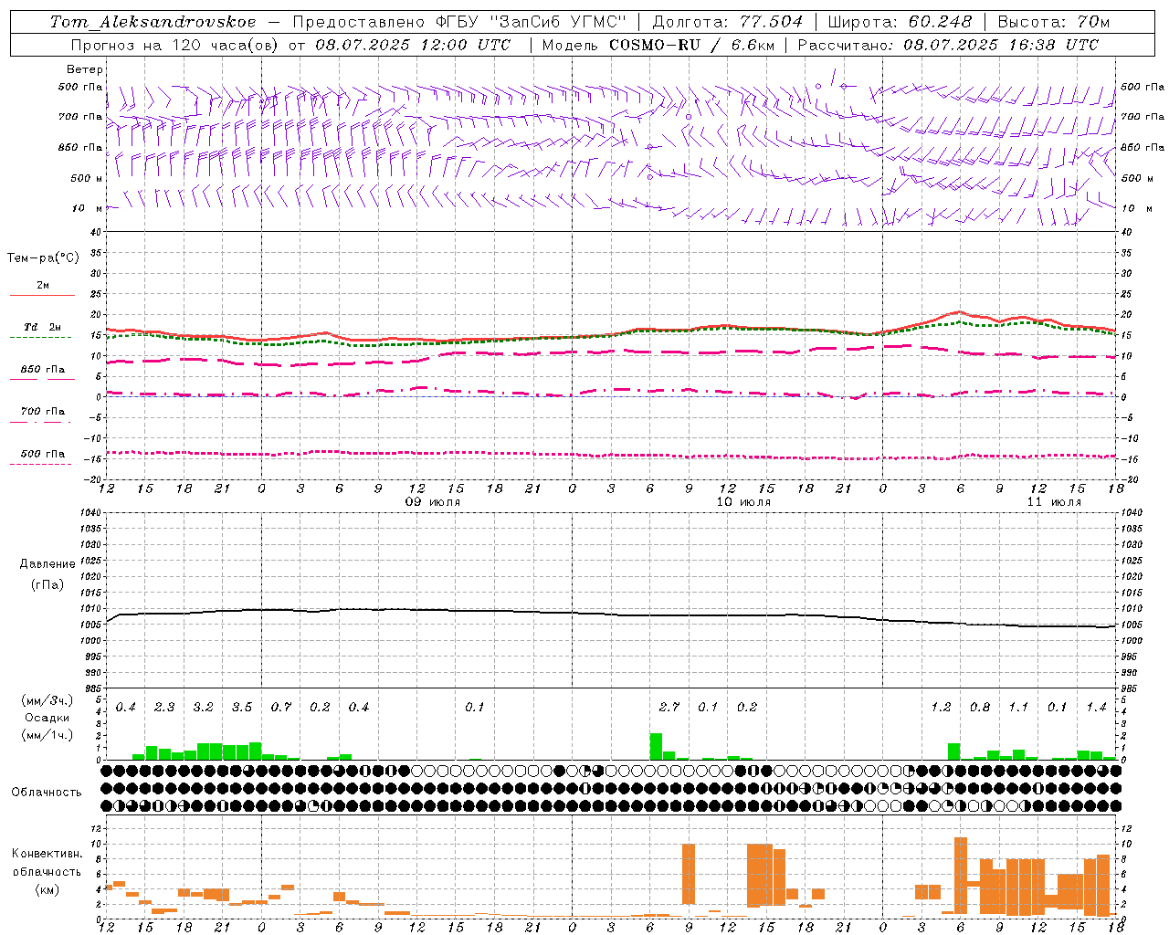
Task: Click the 3-hour precipitation value 1.2
Action: (941, 708)
